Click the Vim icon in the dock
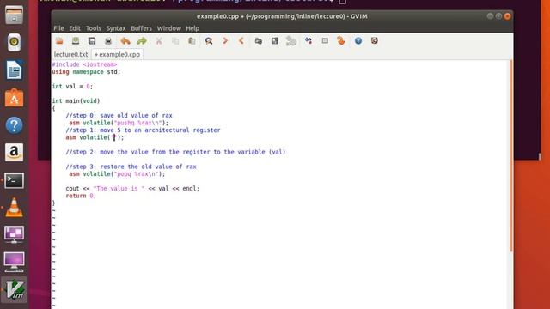This screenshot has width=550, height=309. point(15,290)
